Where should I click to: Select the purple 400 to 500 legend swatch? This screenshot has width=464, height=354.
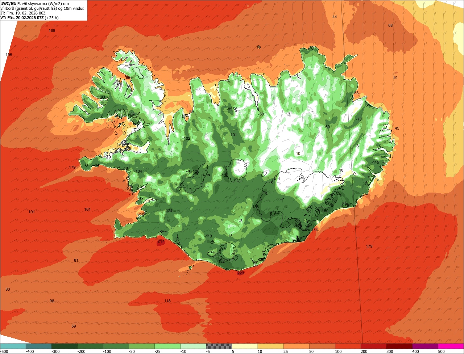[425, 346]
